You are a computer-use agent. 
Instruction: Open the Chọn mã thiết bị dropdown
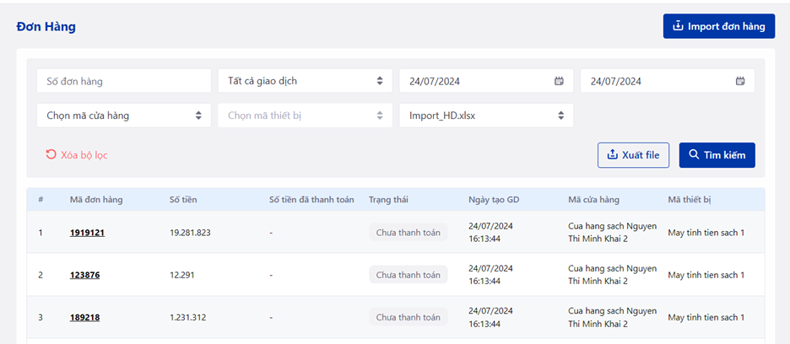tap(306, 116)
